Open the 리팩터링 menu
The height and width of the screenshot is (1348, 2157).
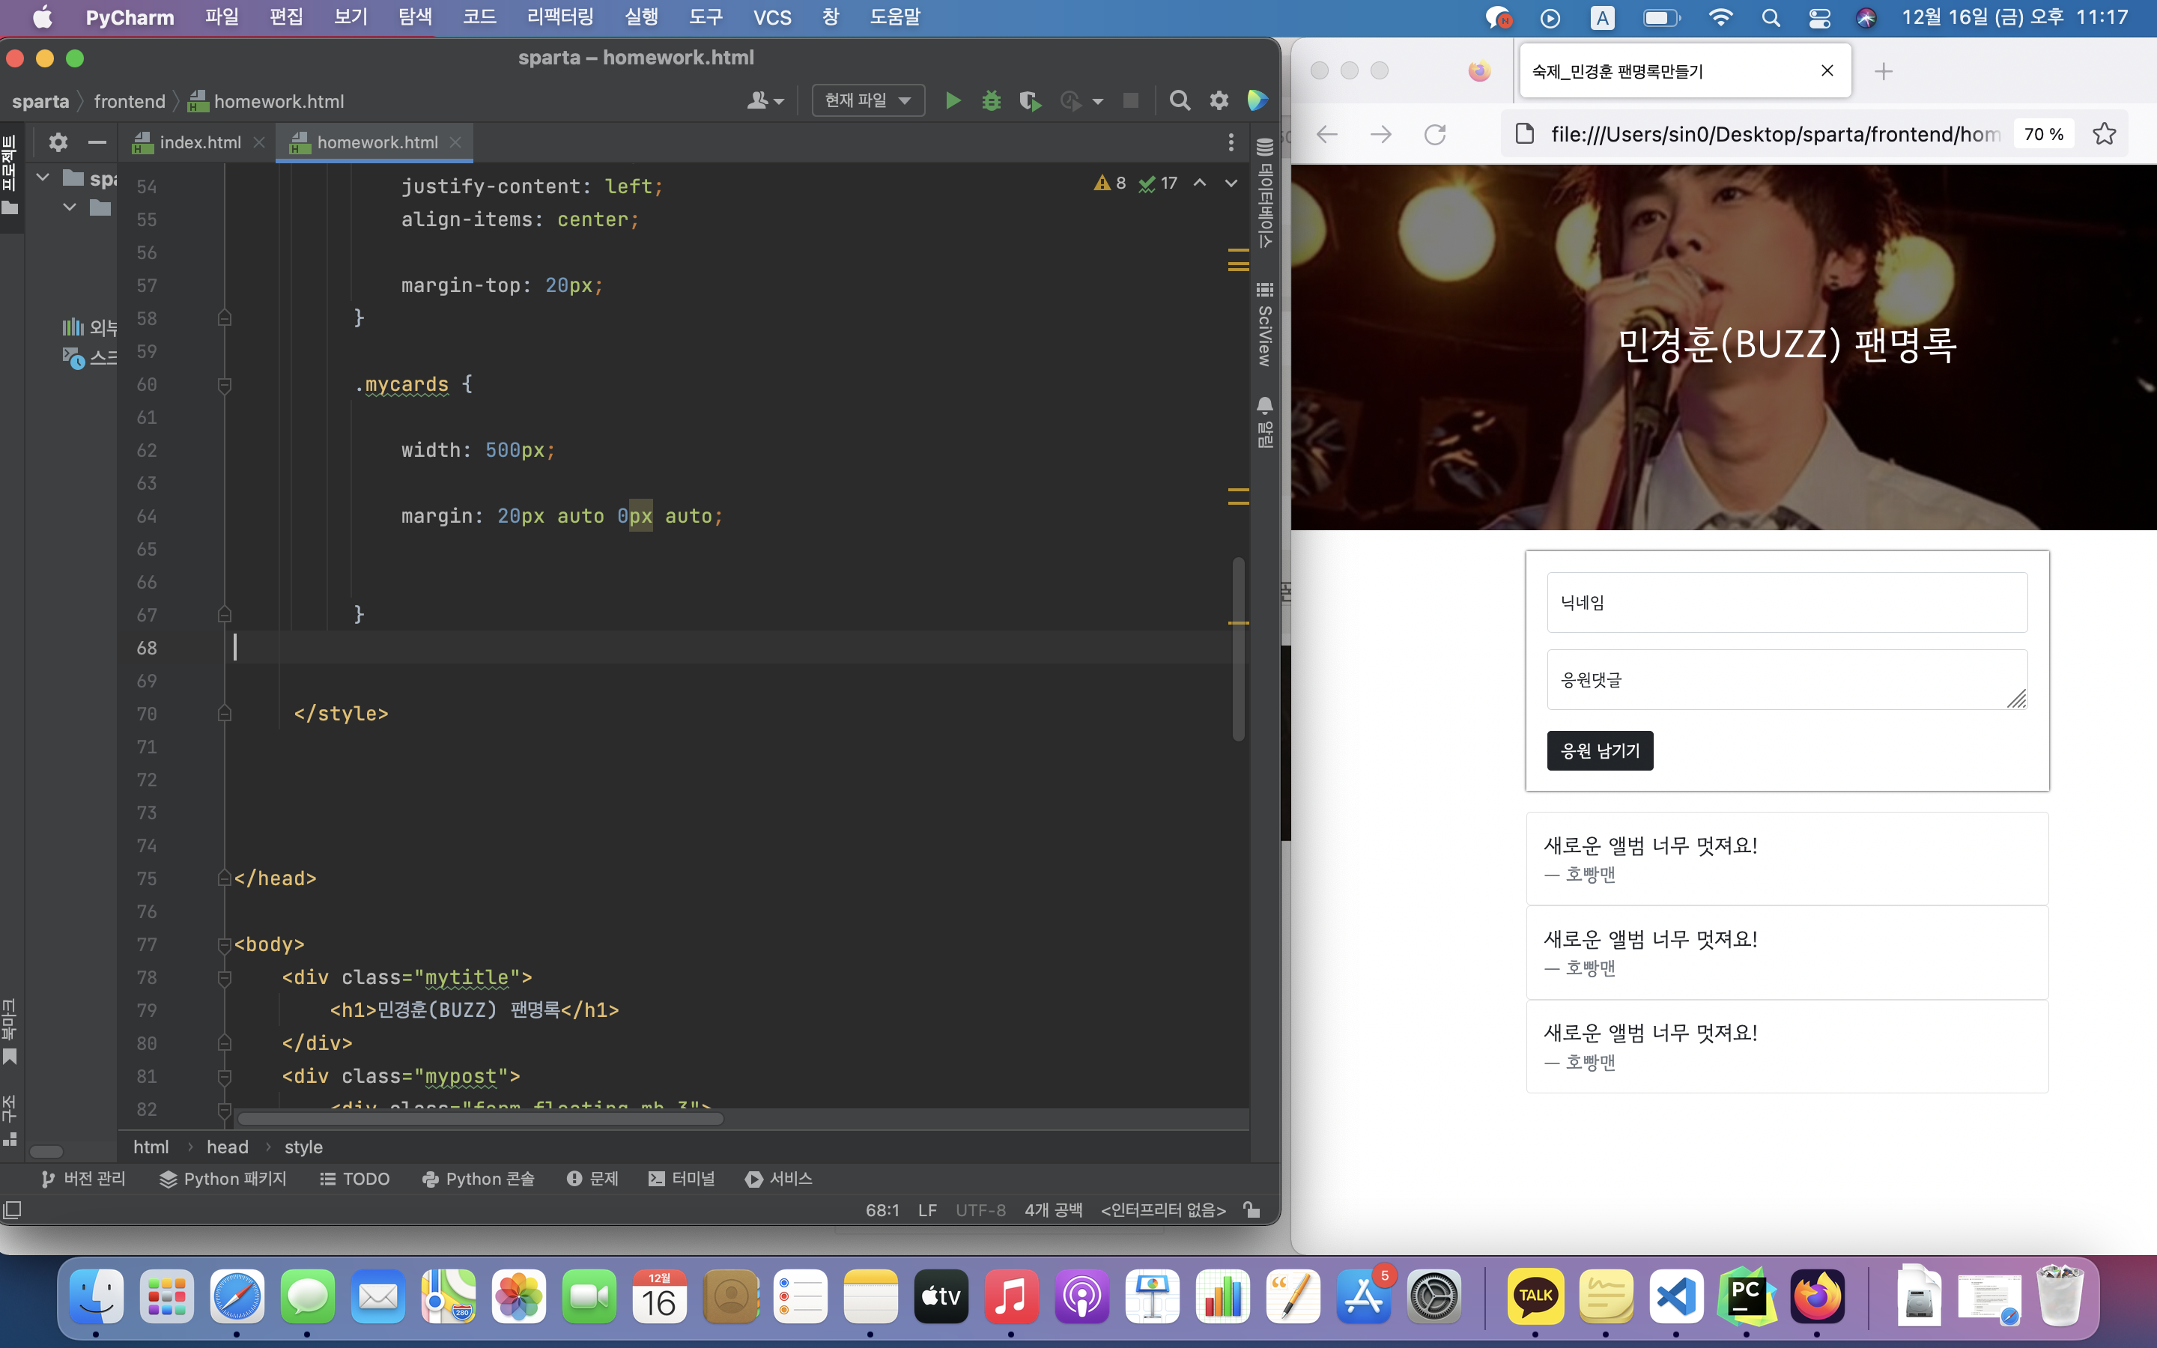coord(559,17)
